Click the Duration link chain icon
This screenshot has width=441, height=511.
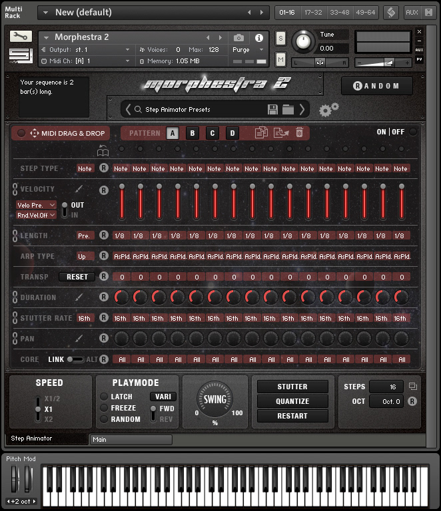coord(15,297)
